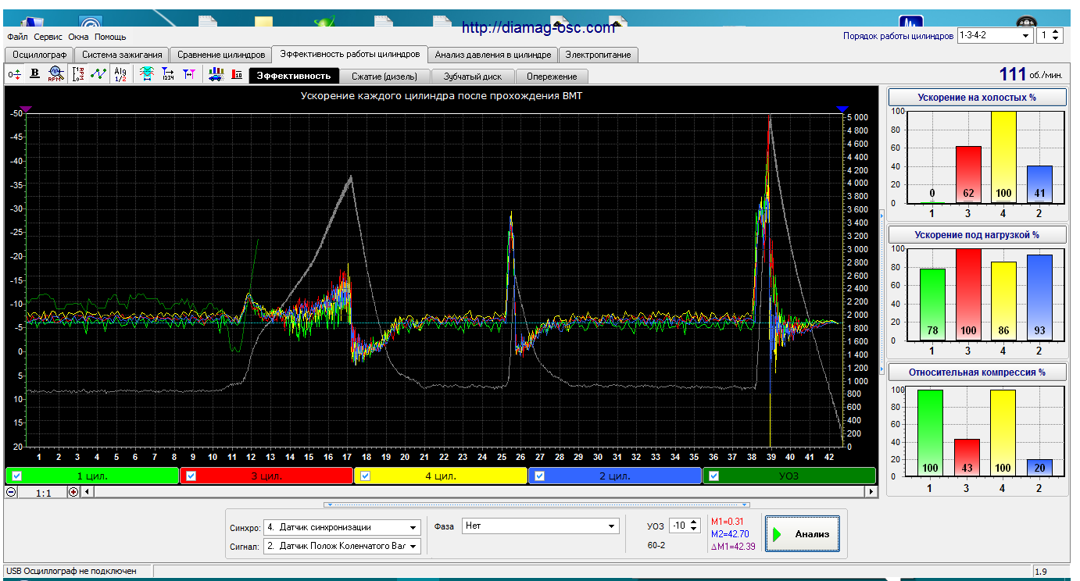Click the Относительная компрессия % header
Image resolution: width=1080 pixels, height=581 pixels.
coord(978,372)
